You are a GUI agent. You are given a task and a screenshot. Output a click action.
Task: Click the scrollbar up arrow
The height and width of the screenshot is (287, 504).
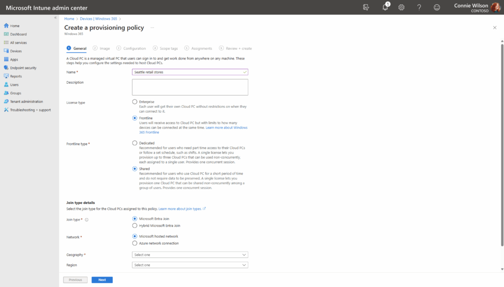click(502, 41)
